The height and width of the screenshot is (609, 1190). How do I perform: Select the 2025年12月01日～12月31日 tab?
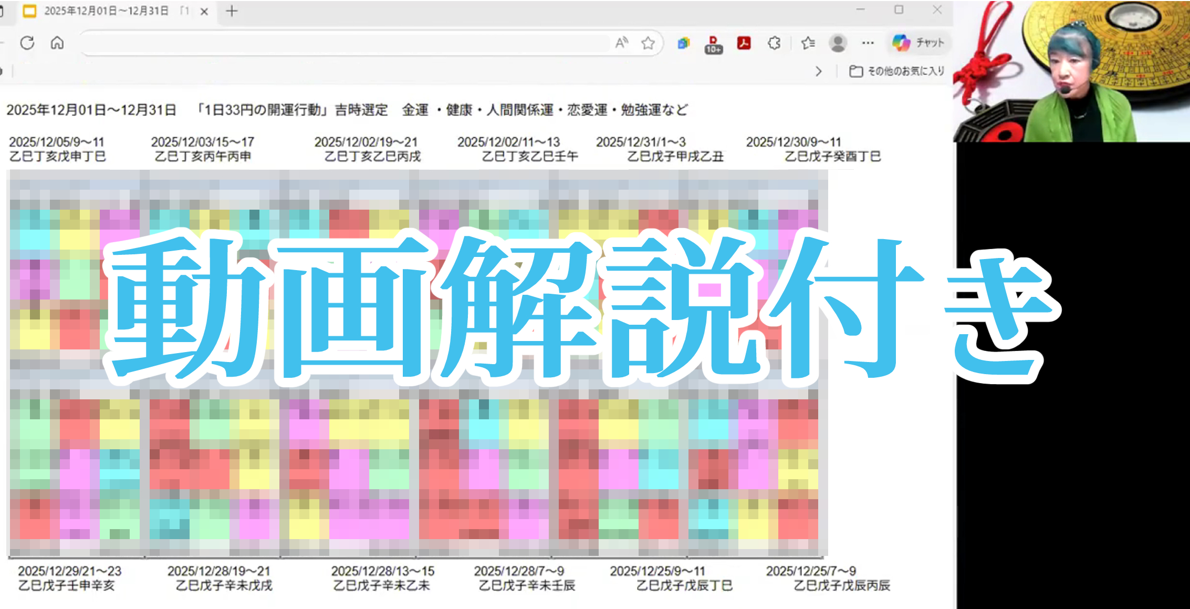coord(105,11)
